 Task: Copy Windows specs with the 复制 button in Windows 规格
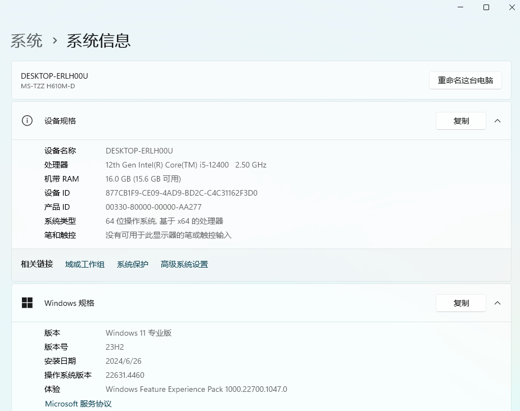[461, 303]
